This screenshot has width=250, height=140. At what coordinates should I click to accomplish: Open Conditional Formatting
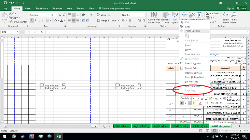(x=154, y=18)
